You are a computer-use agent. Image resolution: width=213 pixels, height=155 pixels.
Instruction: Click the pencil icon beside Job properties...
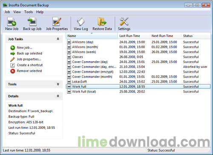click(x=12, y=59)
